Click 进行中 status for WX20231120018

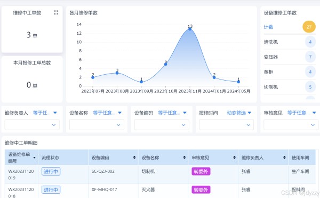point(51,189)
